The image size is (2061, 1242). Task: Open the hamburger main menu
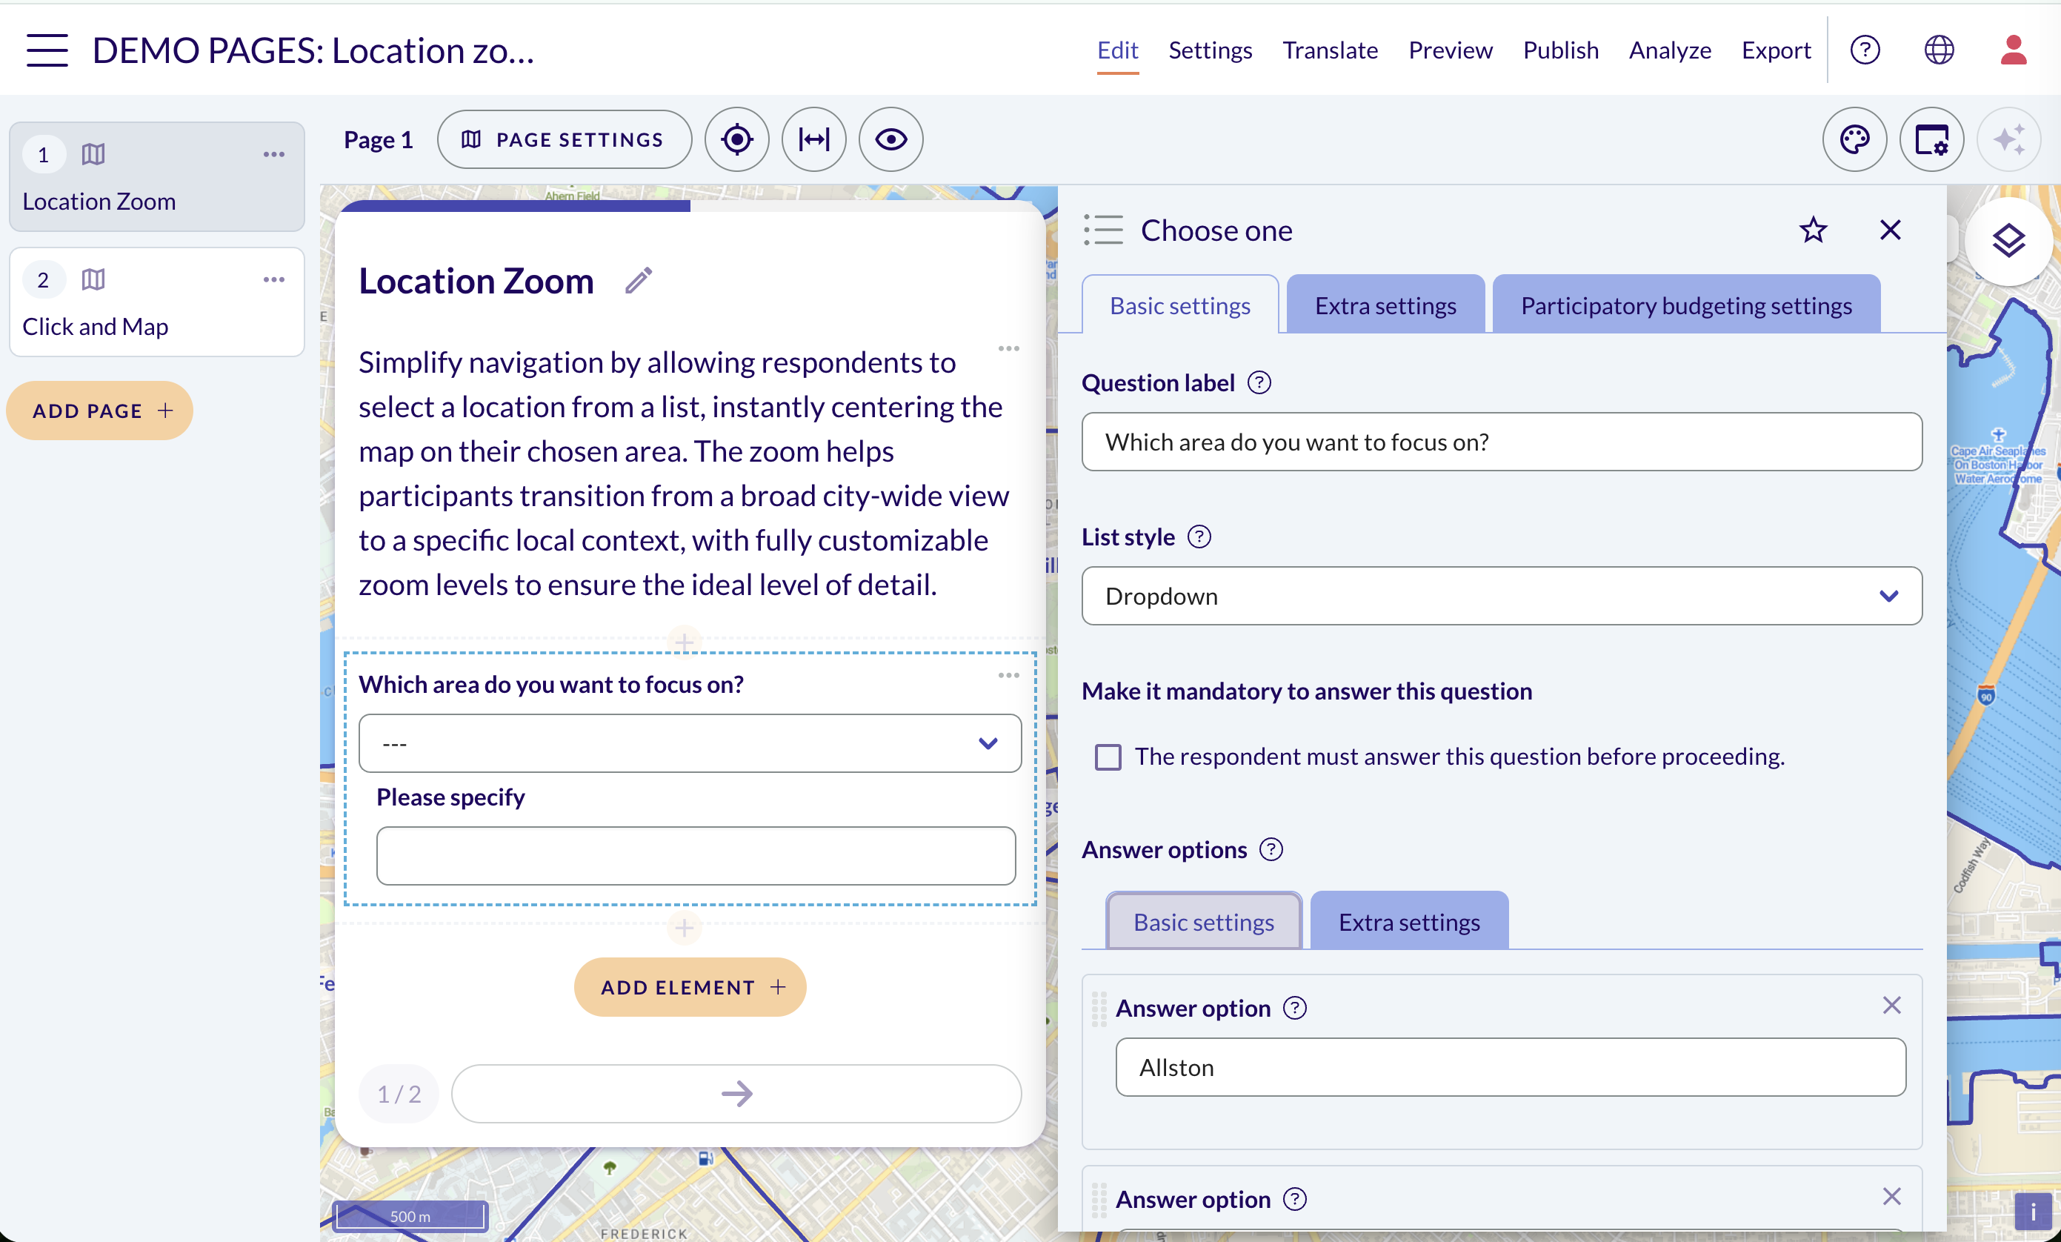47,50
